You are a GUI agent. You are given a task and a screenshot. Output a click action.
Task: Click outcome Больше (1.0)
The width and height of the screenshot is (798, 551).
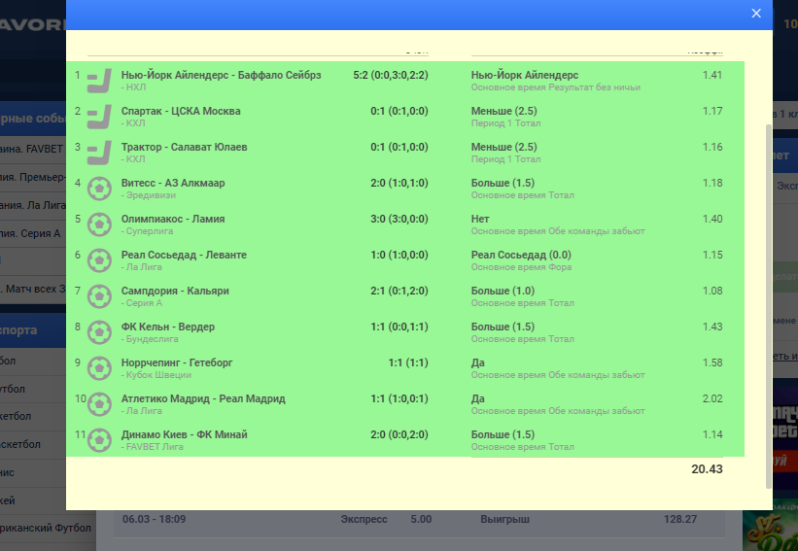(503, 291)
